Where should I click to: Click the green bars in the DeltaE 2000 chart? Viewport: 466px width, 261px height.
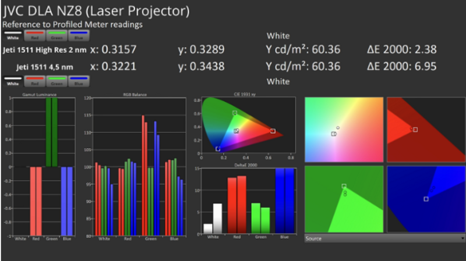pos(260,219)
